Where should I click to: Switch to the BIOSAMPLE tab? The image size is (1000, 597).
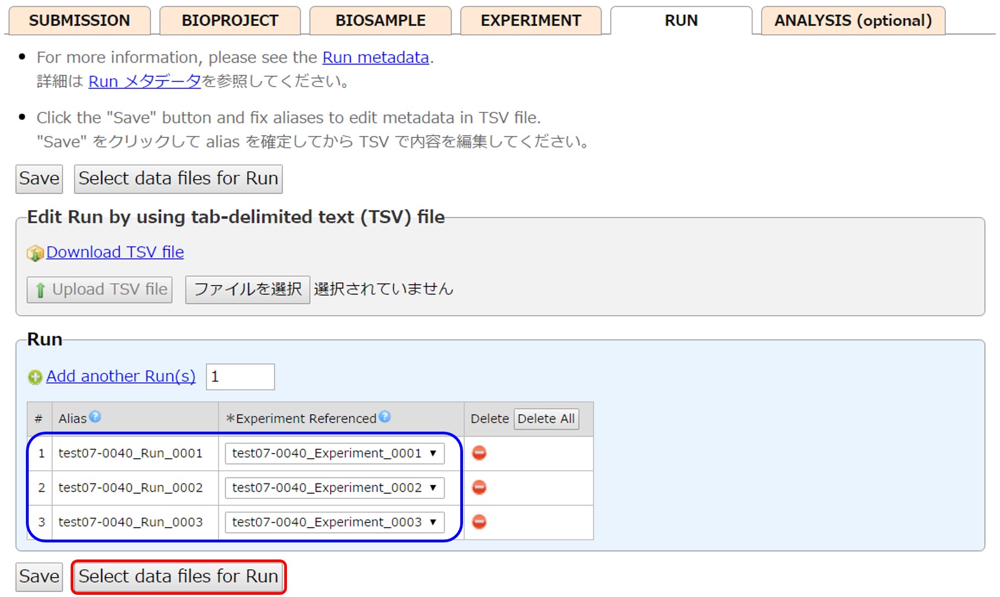click(380, 21)
